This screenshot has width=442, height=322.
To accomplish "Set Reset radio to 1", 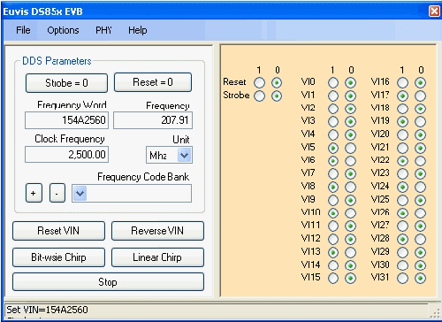I will pyautogui.click(x=259, y=82).
